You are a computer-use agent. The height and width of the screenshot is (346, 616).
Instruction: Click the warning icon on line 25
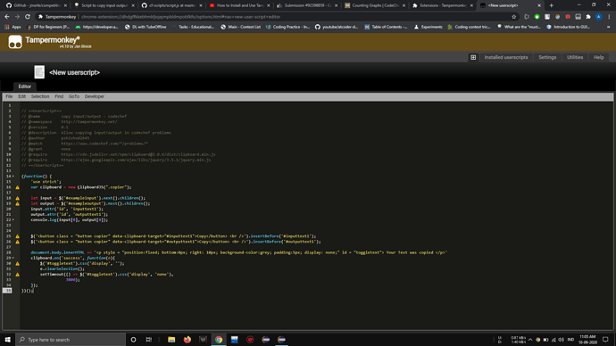[x=17, y=236]
